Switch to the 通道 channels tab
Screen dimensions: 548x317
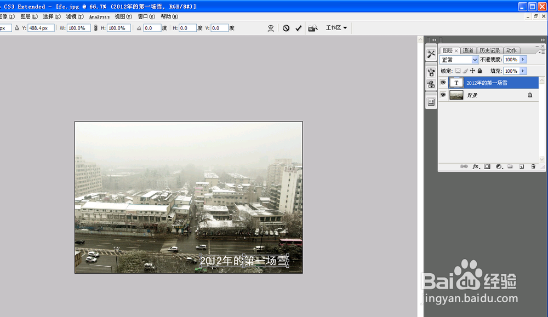(x=469, y=50)
